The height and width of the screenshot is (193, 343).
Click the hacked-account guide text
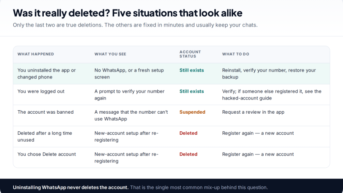[247, 98]
